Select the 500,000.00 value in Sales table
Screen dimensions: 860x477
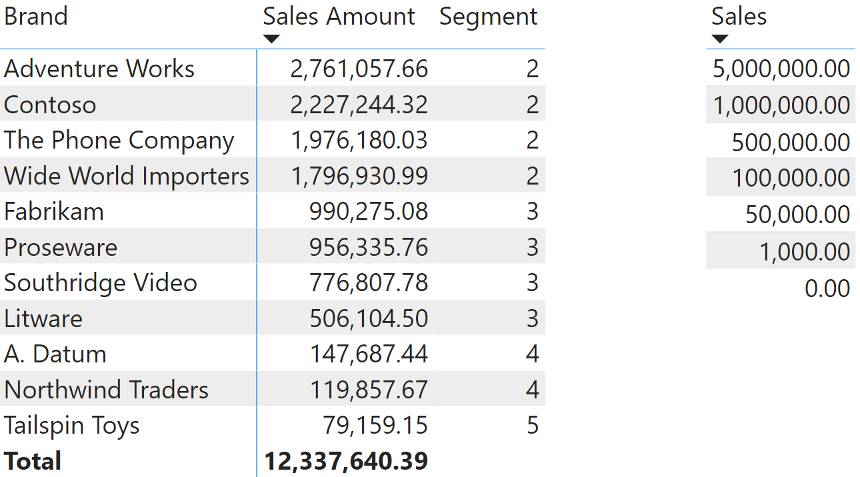tap(791, 142)
